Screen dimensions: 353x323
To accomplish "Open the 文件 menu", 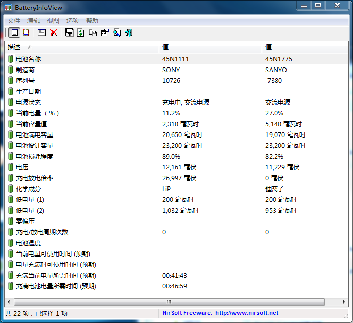I will (x=14, y=21).
